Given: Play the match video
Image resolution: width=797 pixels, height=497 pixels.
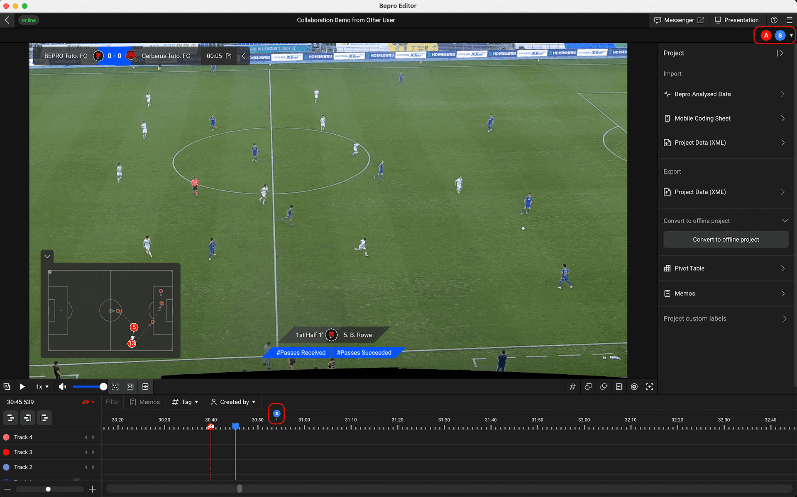Looking at the screenshot, I should click(x=22, y=386).
